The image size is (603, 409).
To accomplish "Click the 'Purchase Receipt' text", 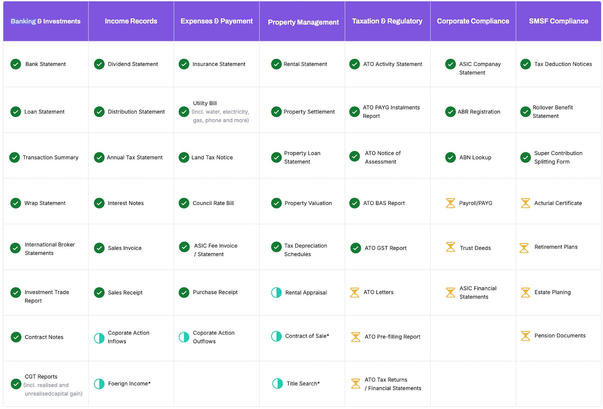I will coord(215,292).
